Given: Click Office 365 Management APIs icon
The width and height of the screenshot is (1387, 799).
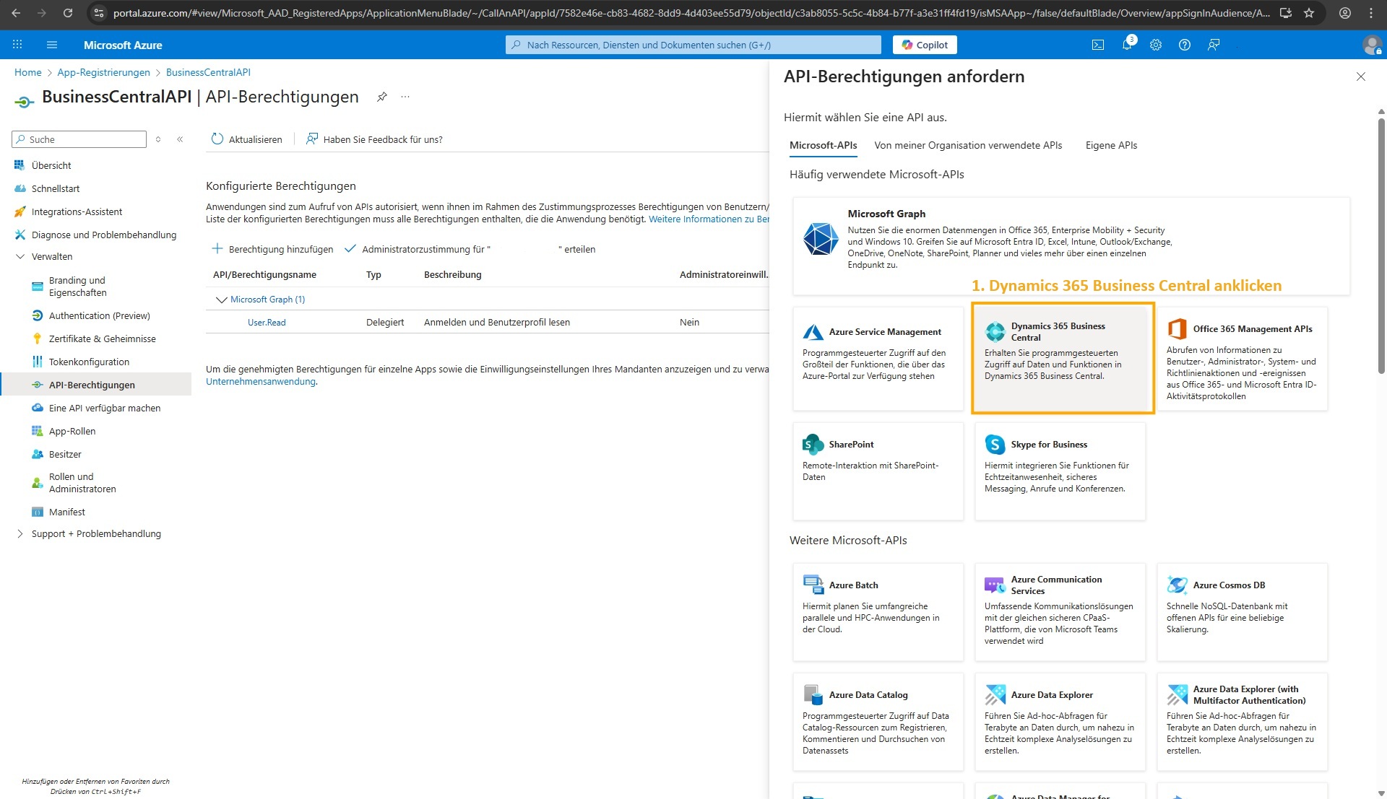Looking at the screenshot, I should 1178,328.
